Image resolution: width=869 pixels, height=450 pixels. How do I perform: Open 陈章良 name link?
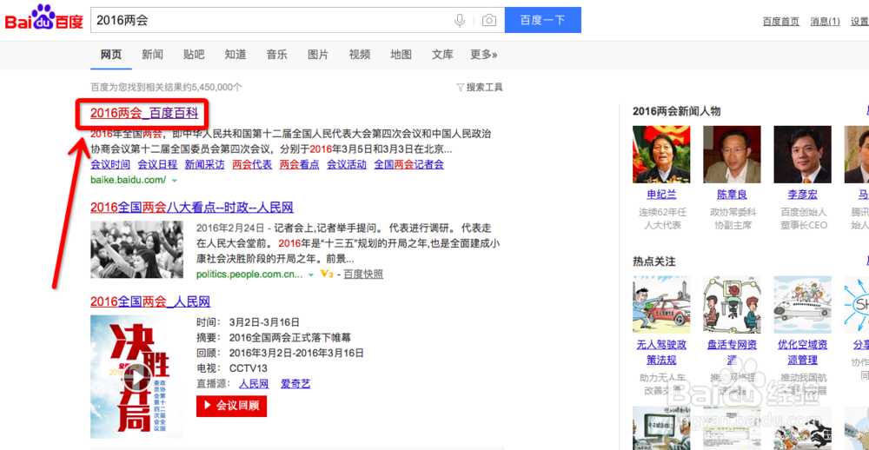click(x=732, y=195)
